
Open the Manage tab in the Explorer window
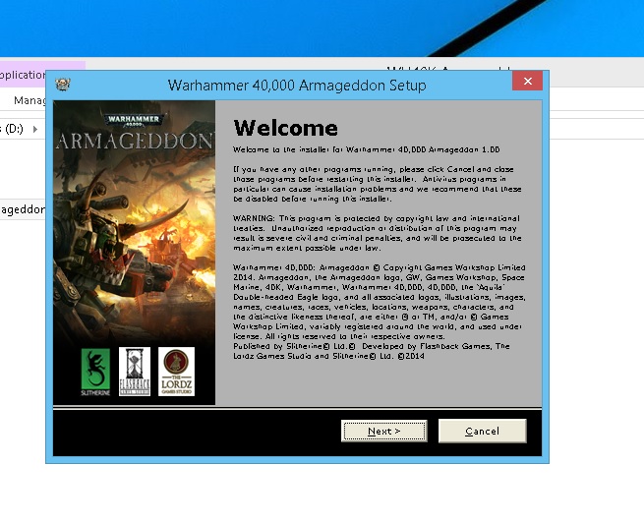tap(29, 100)
